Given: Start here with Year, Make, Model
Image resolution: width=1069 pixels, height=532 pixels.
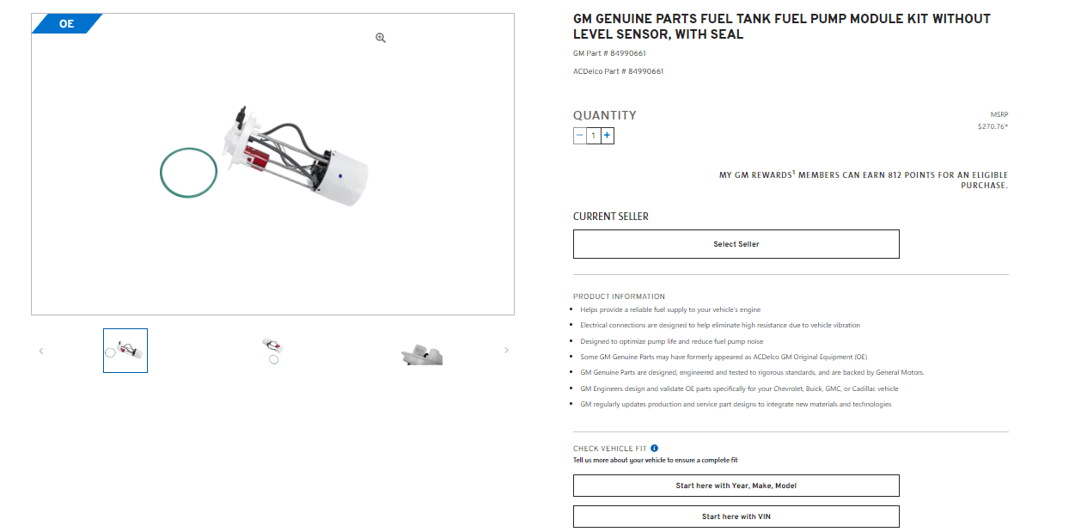Looking at the screenshot, I should 736,486.
